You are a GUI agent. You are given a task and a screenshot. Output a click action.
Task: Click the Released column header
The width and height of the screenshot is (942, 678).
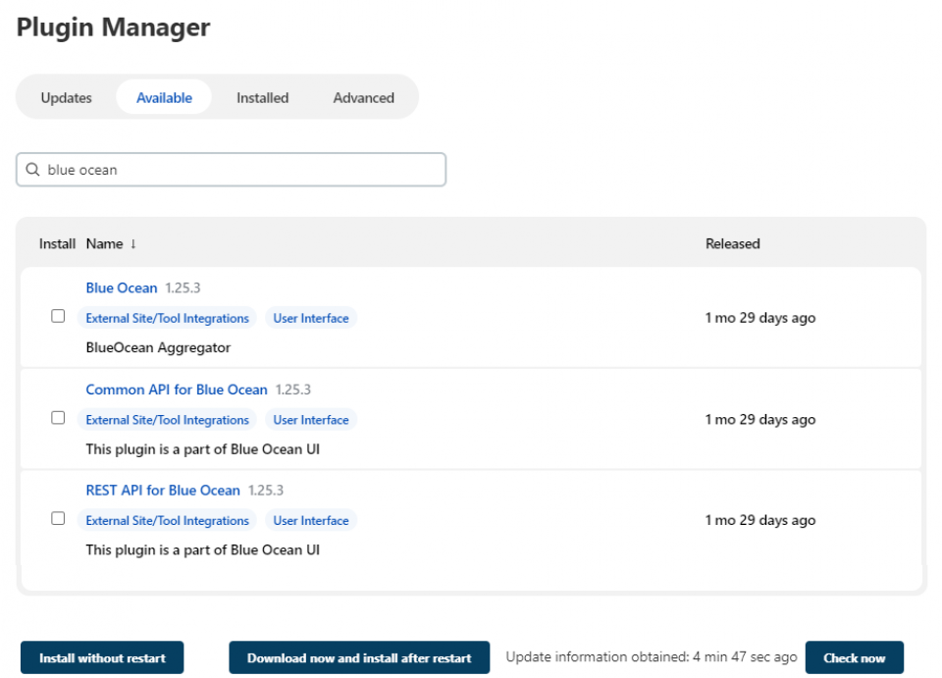[732, 243]
